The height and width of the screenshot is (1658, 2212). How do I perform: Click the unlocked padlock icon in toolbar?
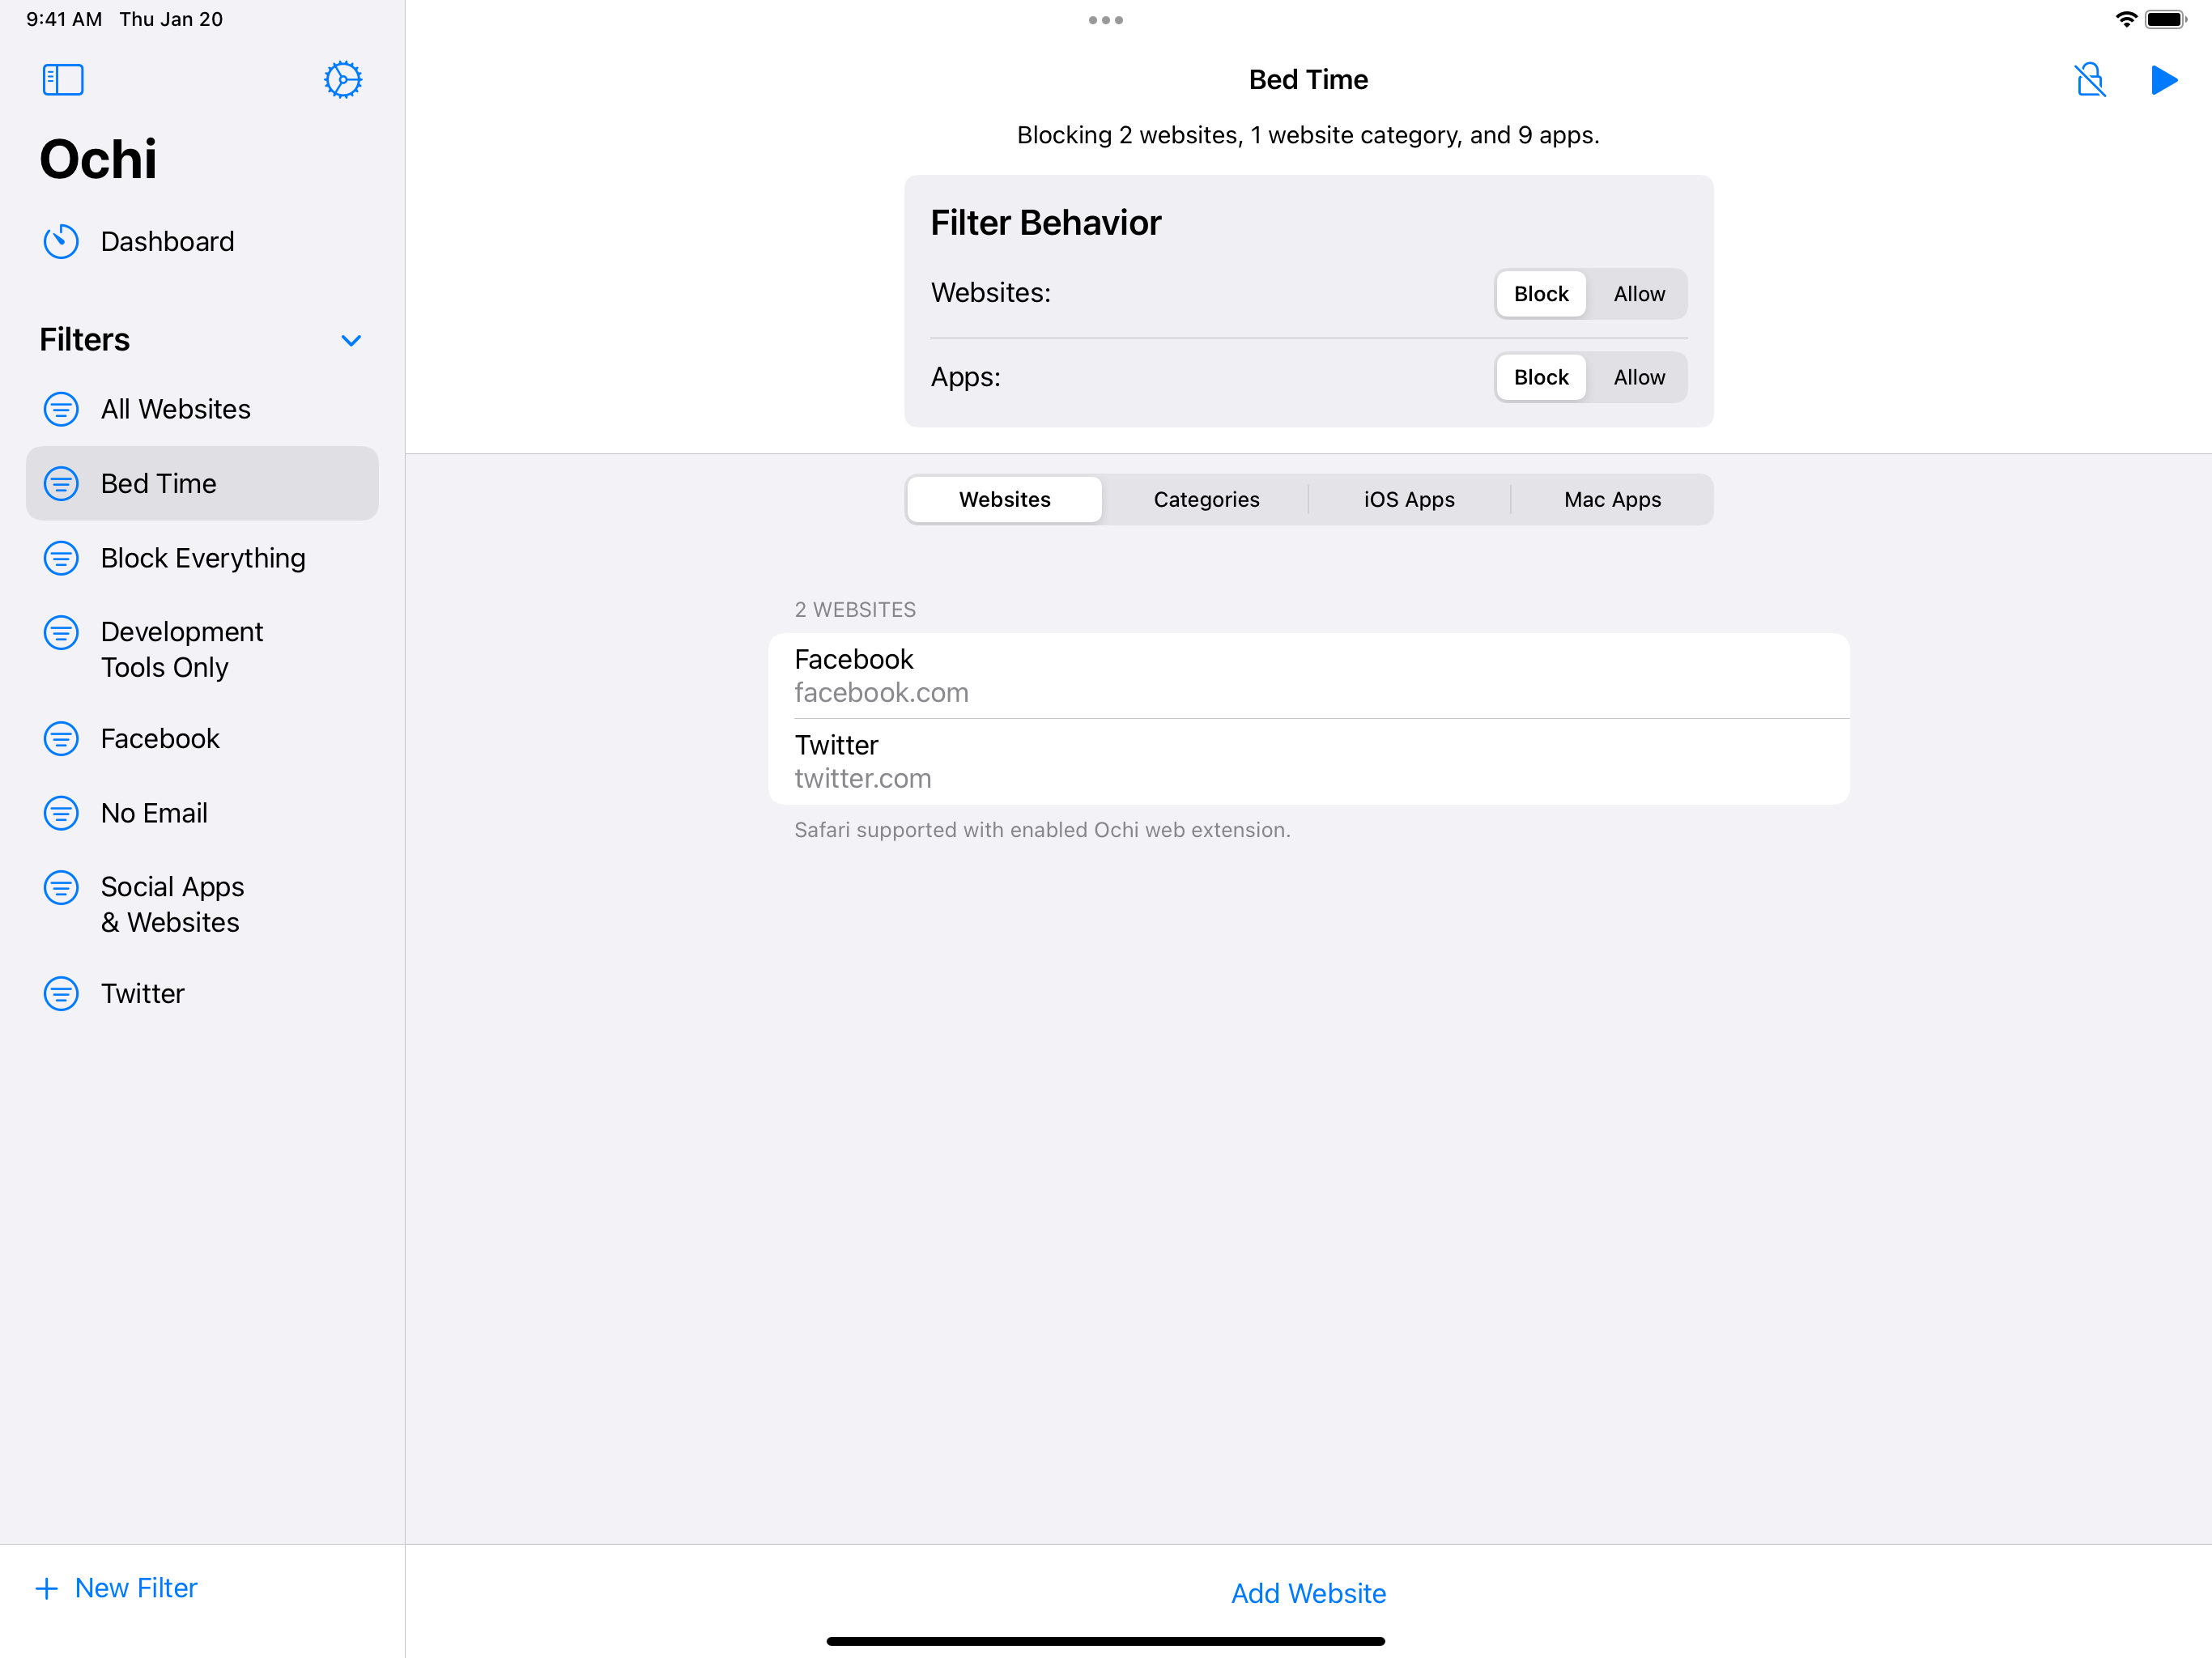coord(2089,80)
